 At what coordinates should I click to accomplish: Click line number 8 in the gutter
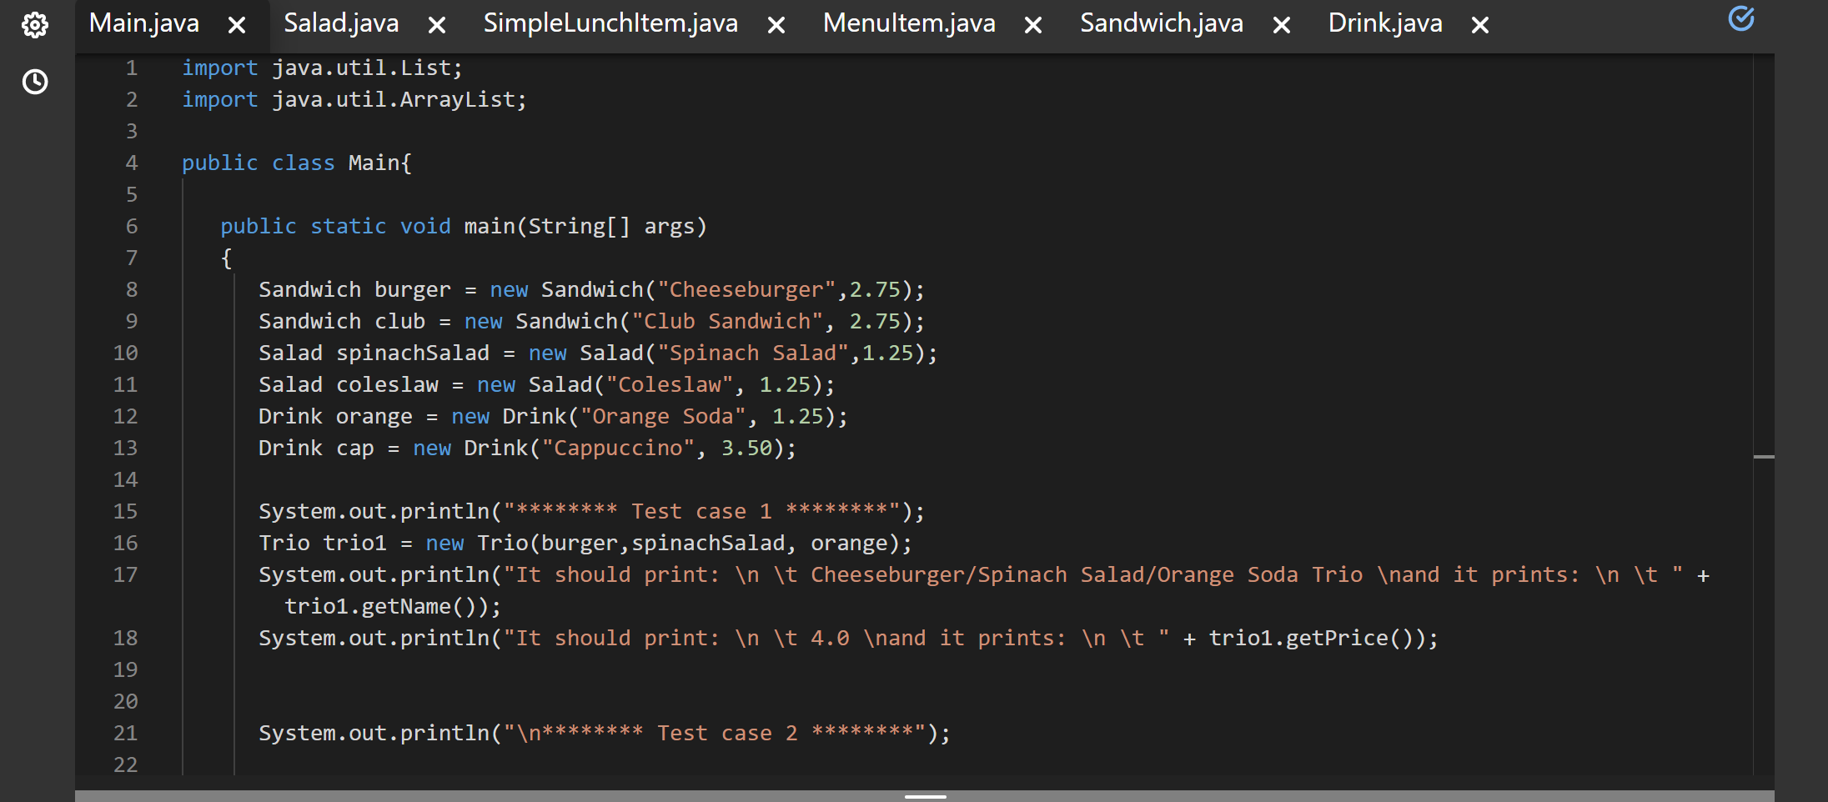tap(131, 289)
